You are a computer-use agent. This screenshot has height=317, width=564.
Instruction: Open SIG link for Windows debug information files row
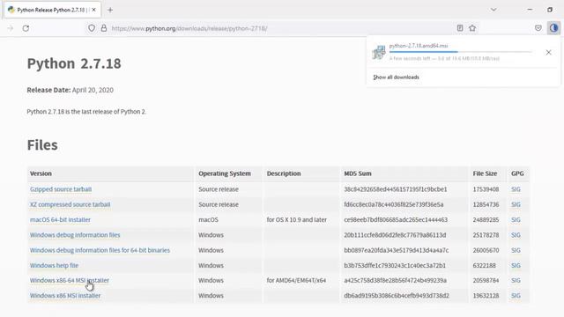516,235
